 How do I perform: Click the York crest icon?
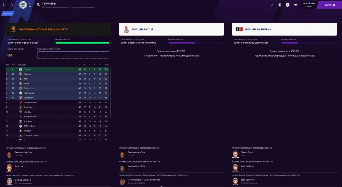coord(21,79)
